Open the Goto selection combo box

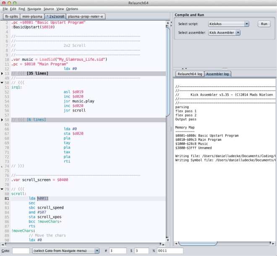click(x=66, y=251)
